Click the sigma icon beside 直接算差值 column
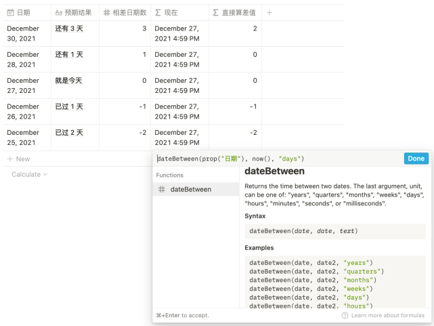Viewport: 434px width, 326px height. 216,12
